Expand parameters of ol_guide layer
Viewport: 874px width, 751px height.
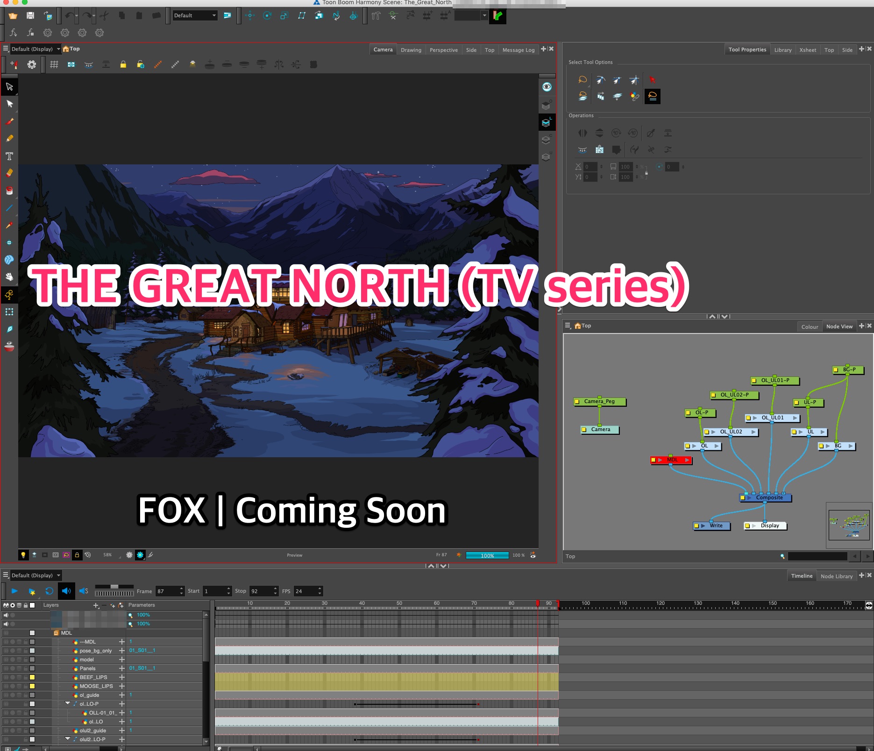tap(122, 695)
